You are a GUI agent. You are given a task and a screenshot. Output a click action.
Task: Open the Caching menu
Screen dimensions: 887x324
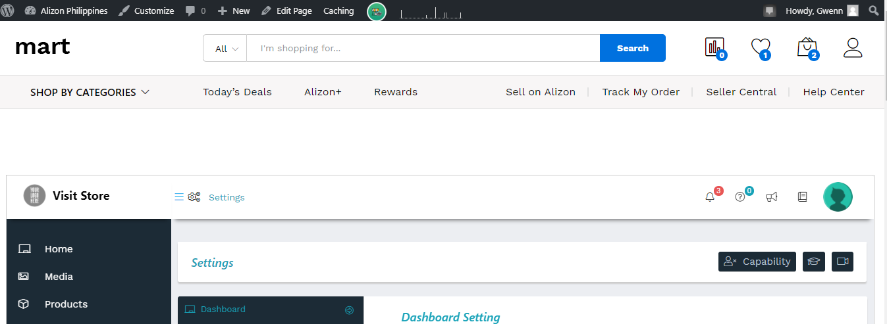(x=338, y=11)
